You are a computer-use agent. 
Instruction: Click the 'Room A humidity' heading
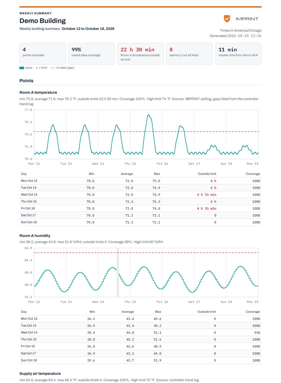click(x=35, y=236)
